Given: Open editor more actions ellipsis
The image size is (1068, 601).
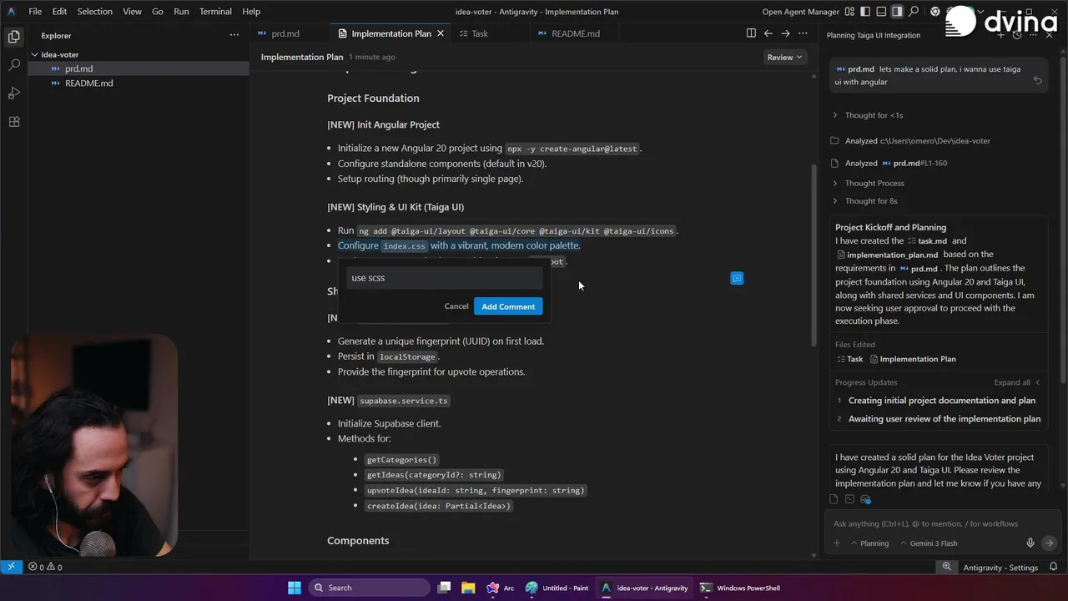Looking at the screenshot, I should click(803, 33).
